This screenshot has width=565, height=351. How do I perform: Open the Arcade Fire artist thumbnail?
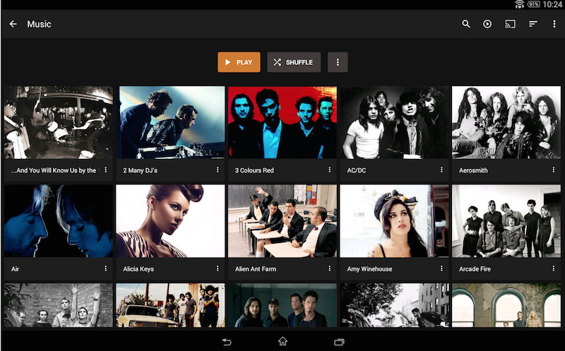click(506, 221)
